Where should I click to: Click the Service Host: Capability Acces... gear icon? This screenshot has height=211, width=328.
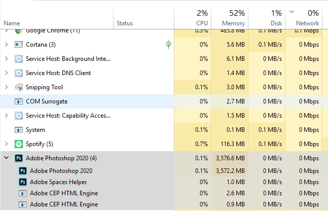pyautogui.click(x=19, y=116)
